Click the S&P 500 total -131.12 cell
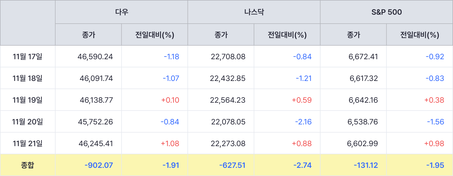The image size is (453, 176). click(366, 165)
